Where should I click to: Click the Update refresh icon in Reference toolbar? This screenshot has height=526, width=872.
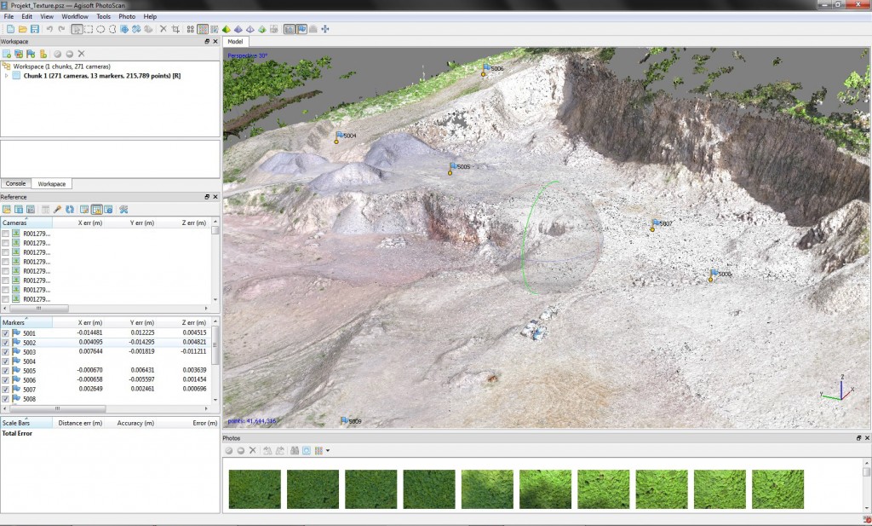[70, 209]
